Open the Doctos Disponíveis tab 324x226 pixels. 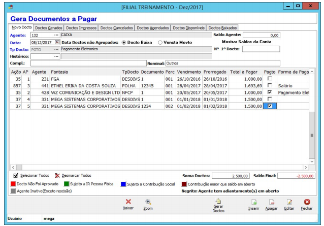click(x=188, y=28)
